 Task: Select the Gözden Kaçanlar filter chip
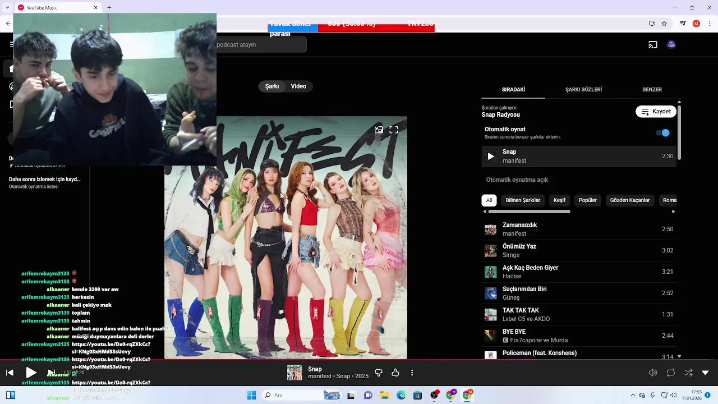630,200
